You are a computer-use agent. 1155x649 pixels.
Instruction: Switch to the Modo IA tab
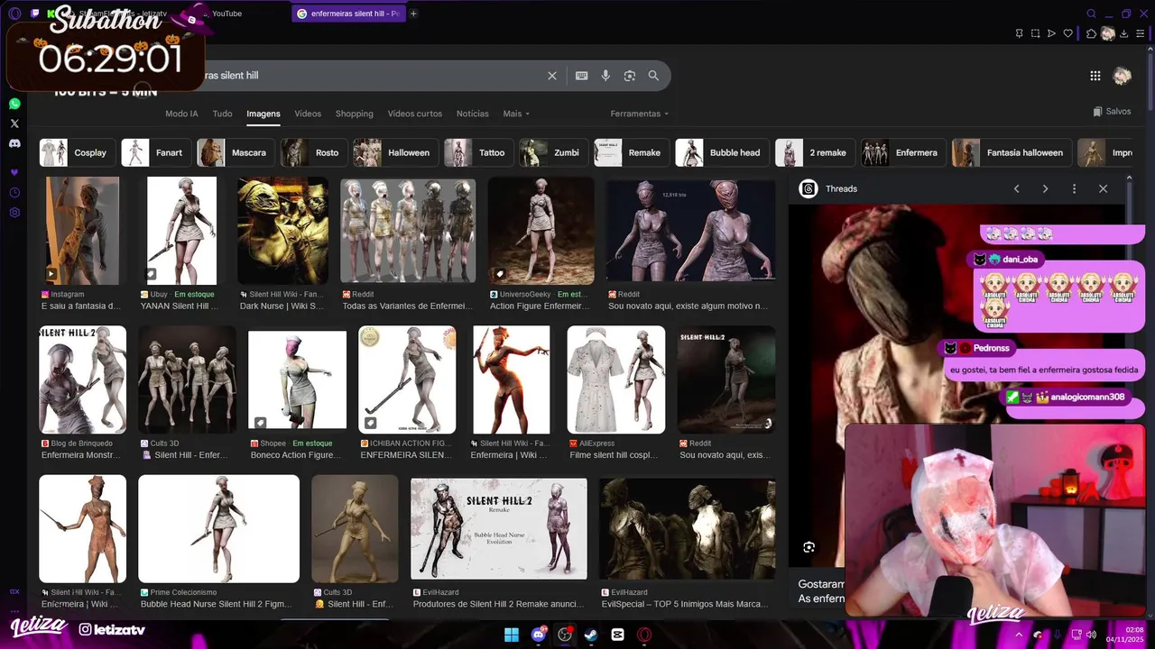tap(181, 114)
